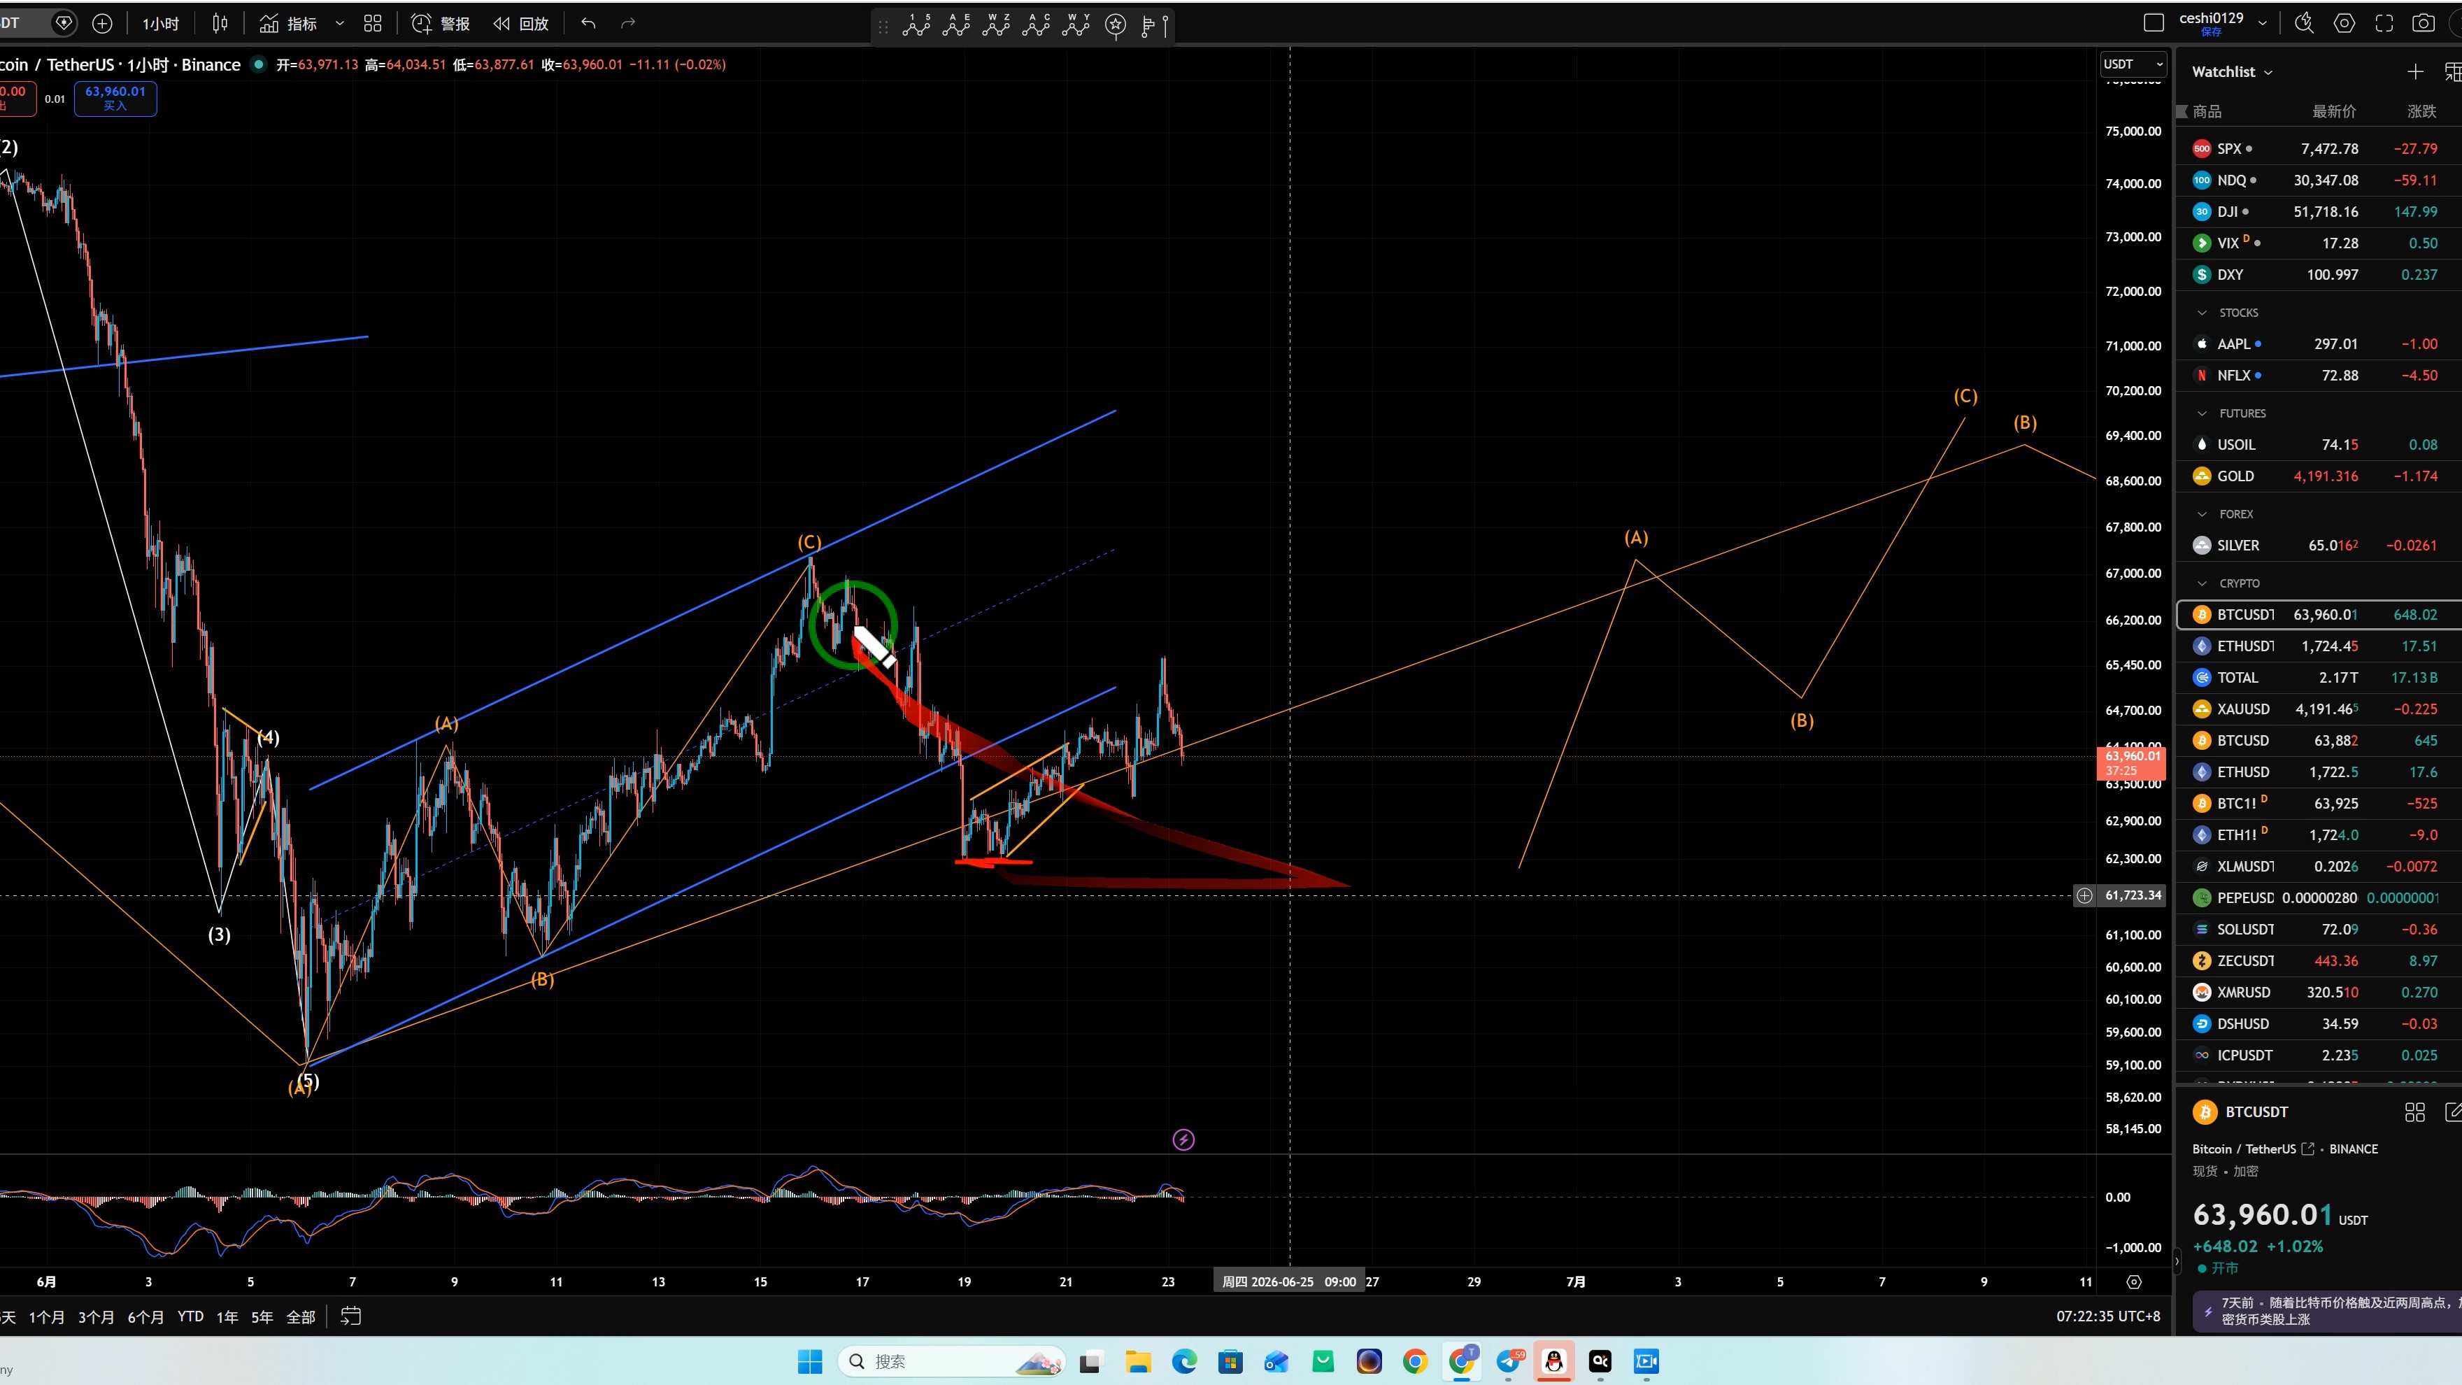Screen dimensions: 2462x1385
Task: Select the W-Z Elliott triple combo tool
Action: pos(997,25)
